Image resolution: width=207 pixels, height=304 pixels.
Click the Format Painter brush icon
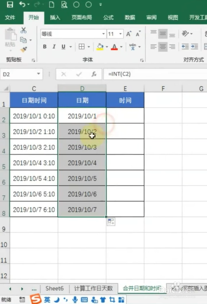point(24,49)
